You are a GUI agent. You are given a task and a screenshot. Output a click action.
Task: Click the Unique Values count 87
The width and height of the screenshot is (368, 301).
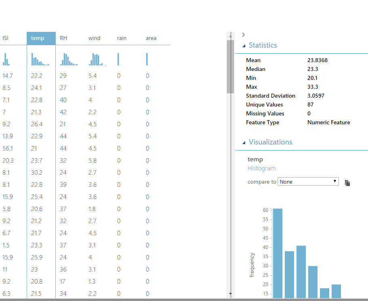[310, 105]
